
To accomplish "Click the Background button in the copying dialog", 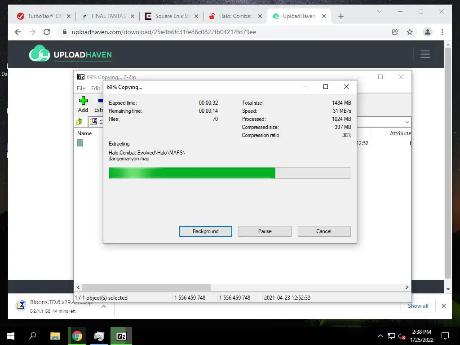I will [x=205, y=231].
